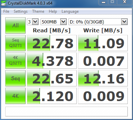
Task: Open the Theme menu
Action: 38,11
